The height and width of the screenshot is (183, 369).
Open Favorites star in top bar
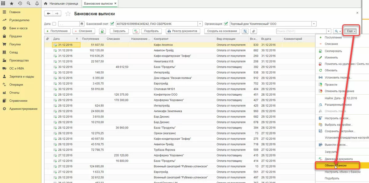click(12, 3)
